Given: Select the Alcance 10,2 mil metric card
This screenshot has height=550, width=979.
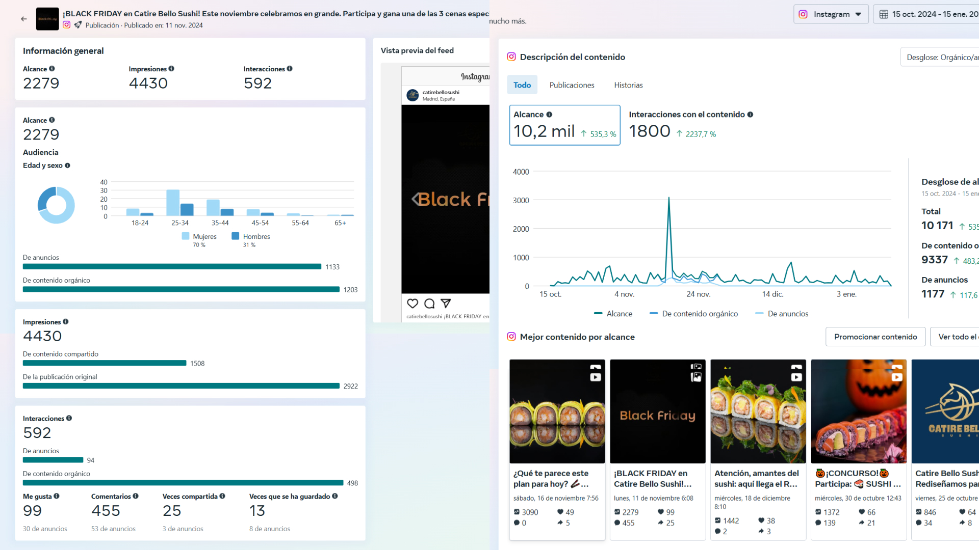Looking at the screenshot, I should [x=565, y=125].
